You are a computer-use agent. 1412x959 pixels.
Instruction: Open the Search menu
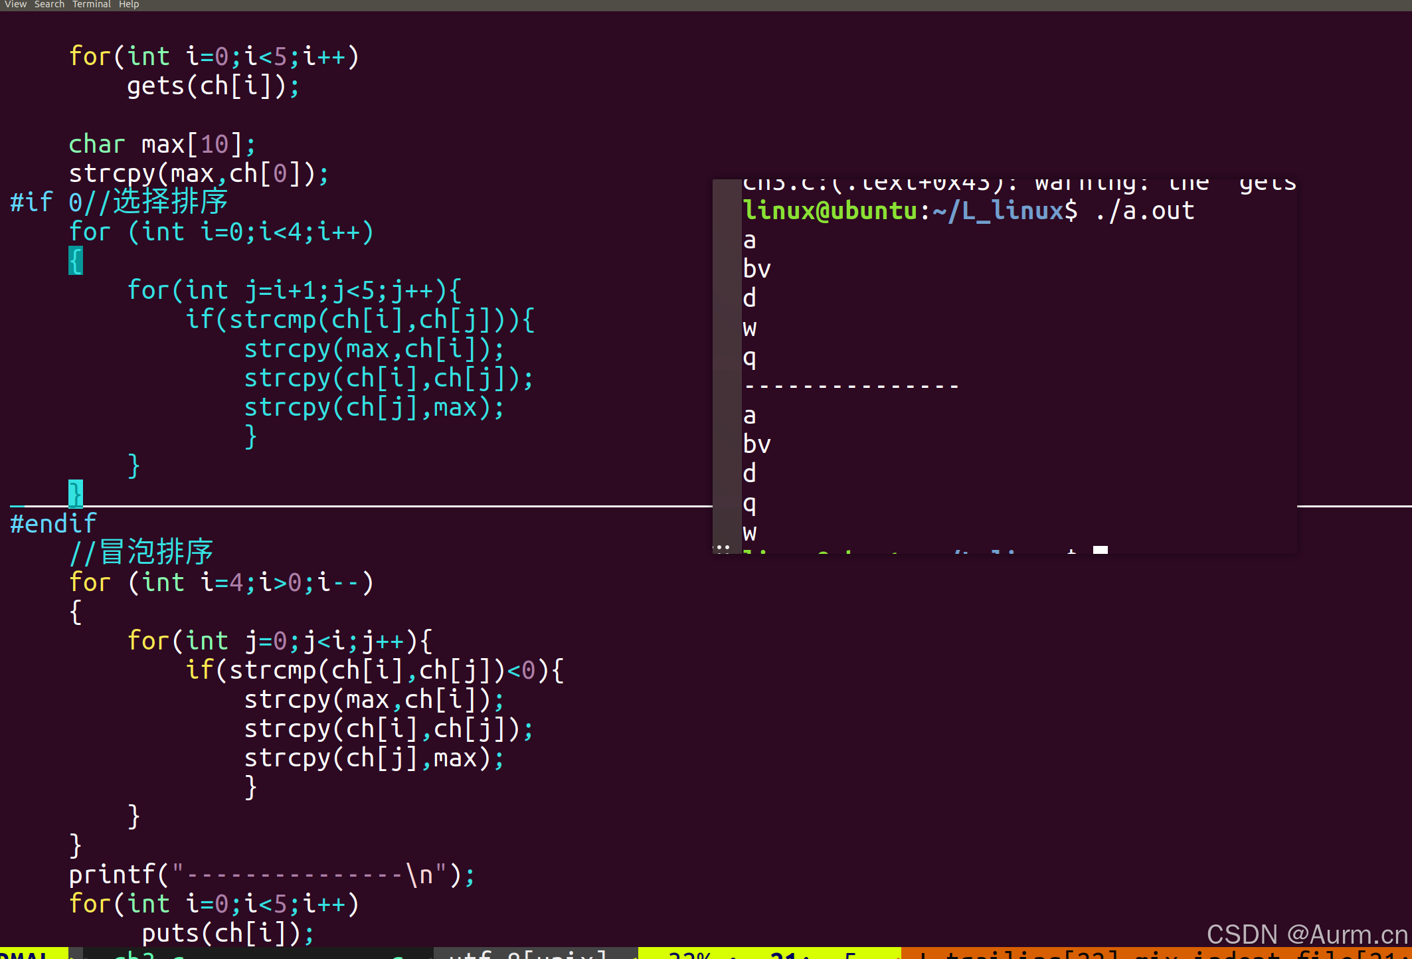[x=49, y=5]
